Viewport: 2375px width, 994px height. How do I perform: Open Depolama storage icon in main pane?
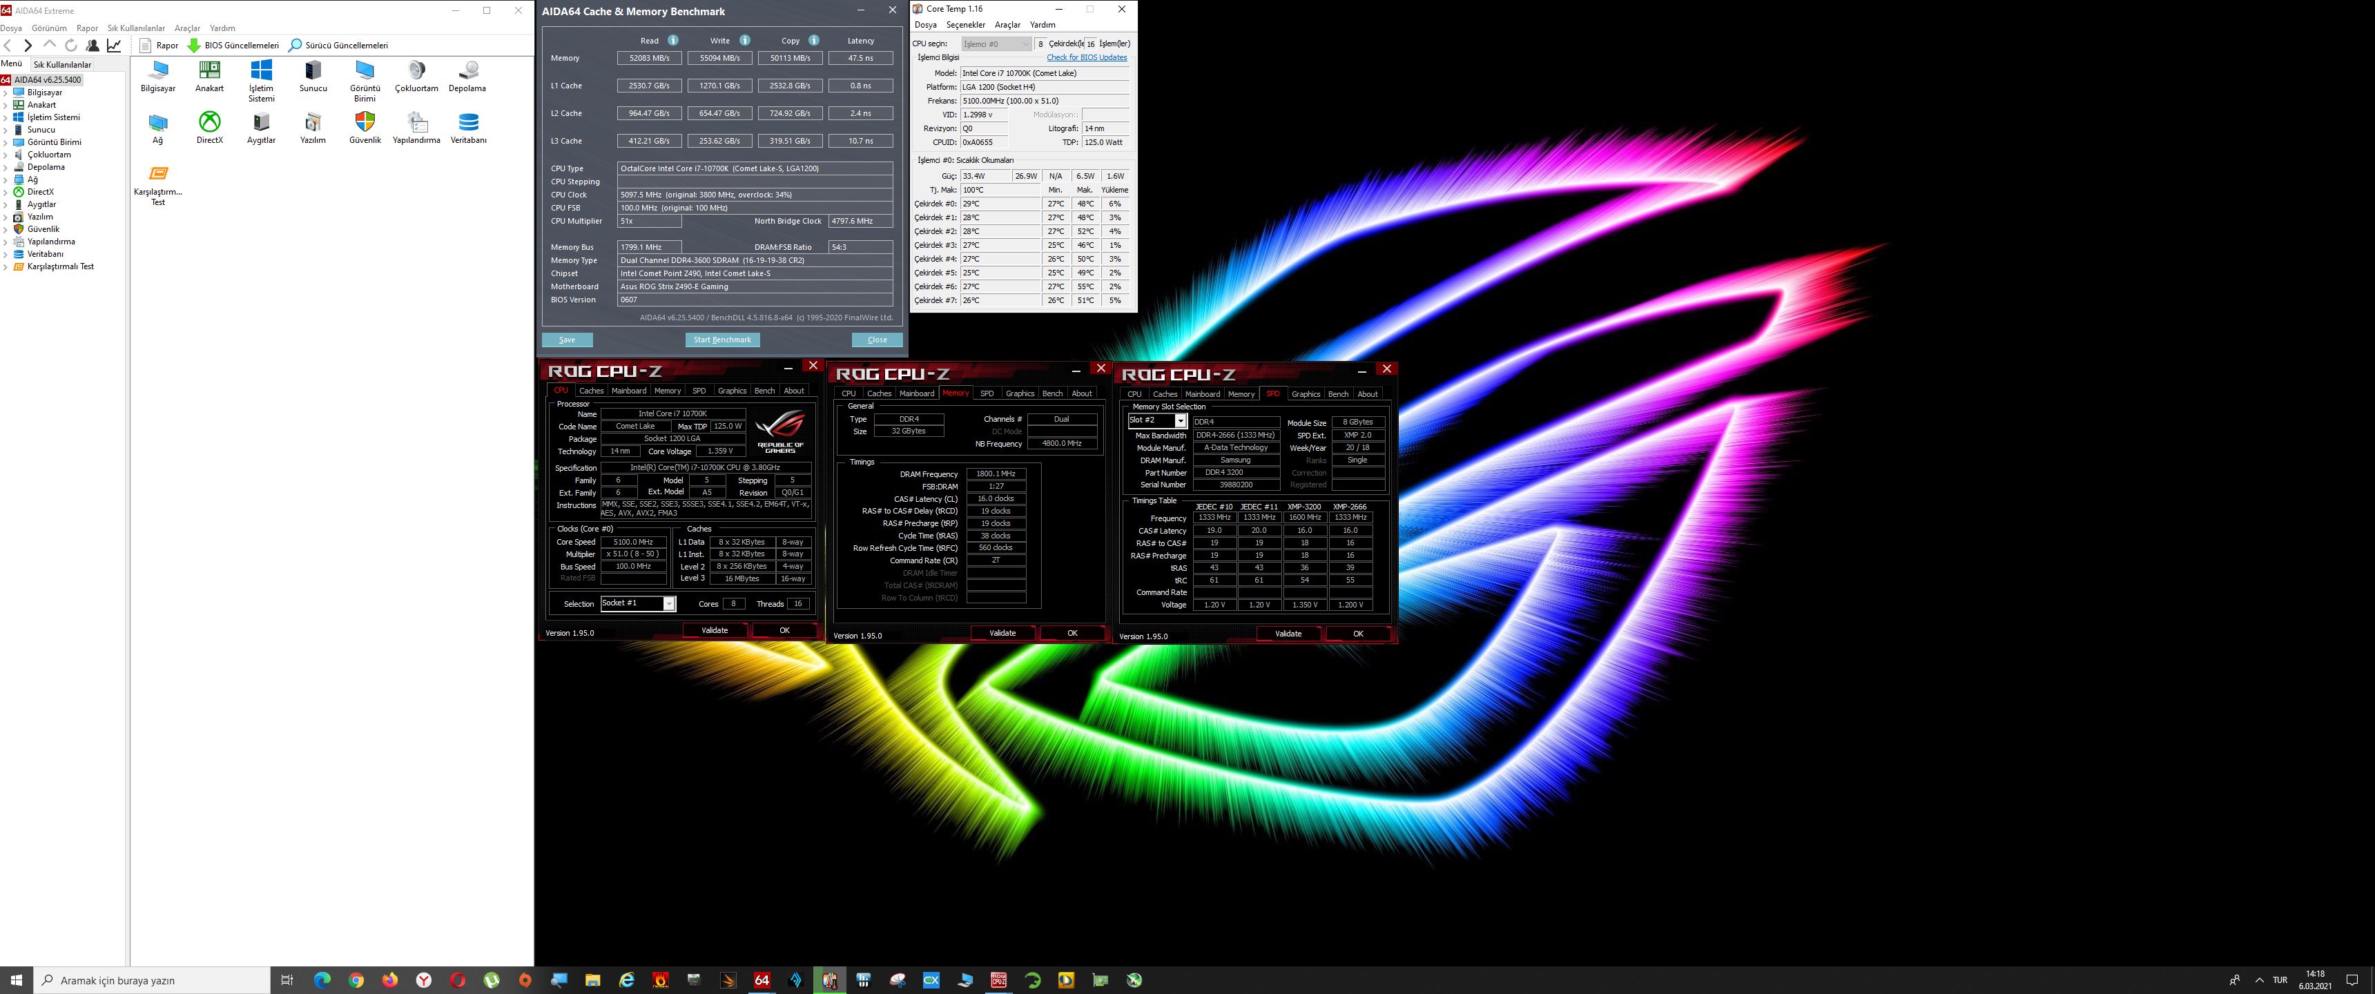pyautogui.click(x=467, y=77)
